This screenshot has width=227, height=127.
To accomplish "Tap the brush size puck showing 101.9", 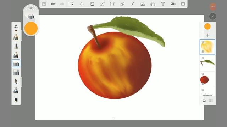I will pyautogui.click(x=31, y=13).
